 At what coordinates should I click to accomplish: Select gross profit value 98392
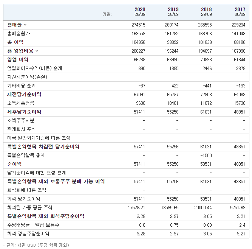pyautogui.click(x=173, y=42)
